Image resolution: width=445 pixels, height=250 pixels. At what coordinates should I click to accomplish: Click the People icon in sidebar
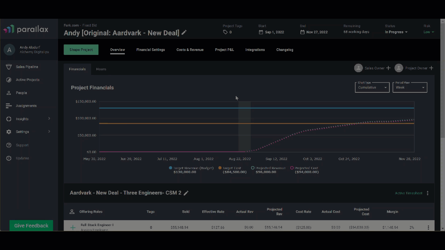point(9,93)
